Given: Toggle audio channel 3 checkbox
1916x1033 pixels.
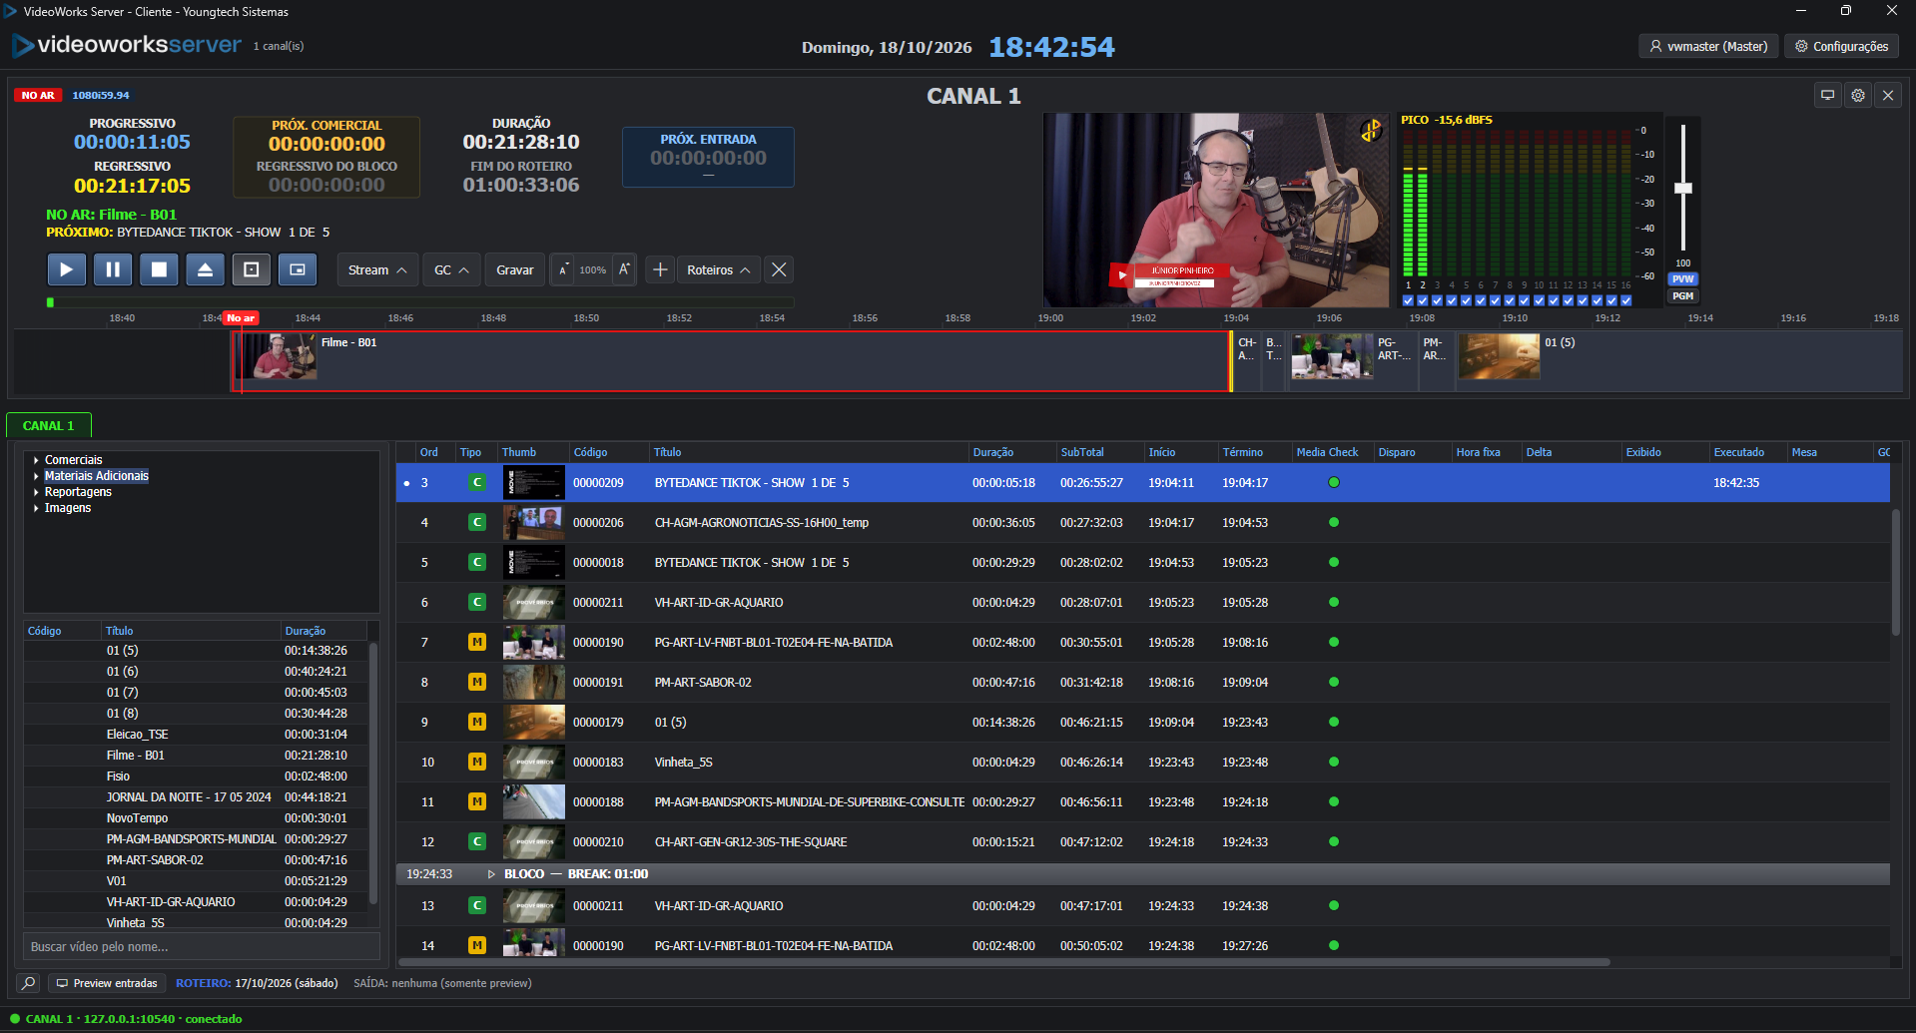Looking at the screenshot, I should 1437,299.
